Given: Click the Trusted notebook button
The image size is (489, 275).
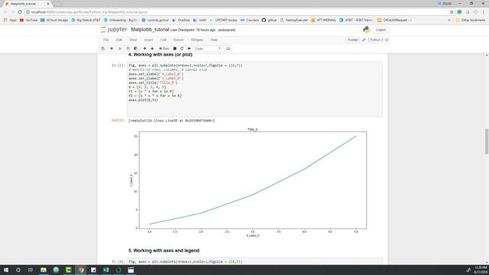Looking at the screenshot, I should pos(353,40).
